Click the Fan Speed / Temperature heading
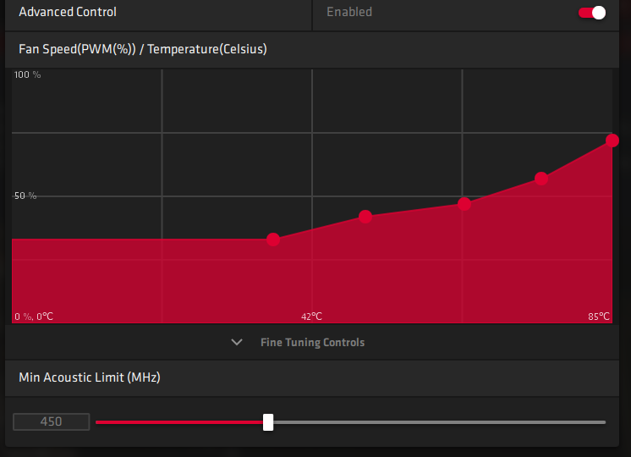 (x=143, y=49)
